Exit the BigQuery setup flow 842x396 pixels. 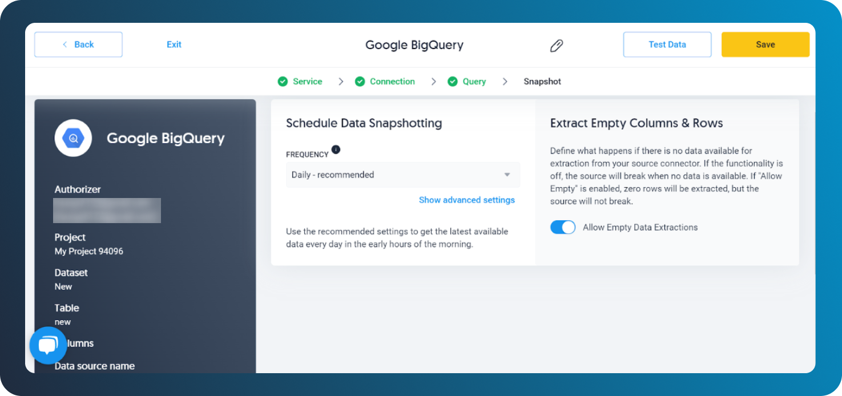click(174, 44)
